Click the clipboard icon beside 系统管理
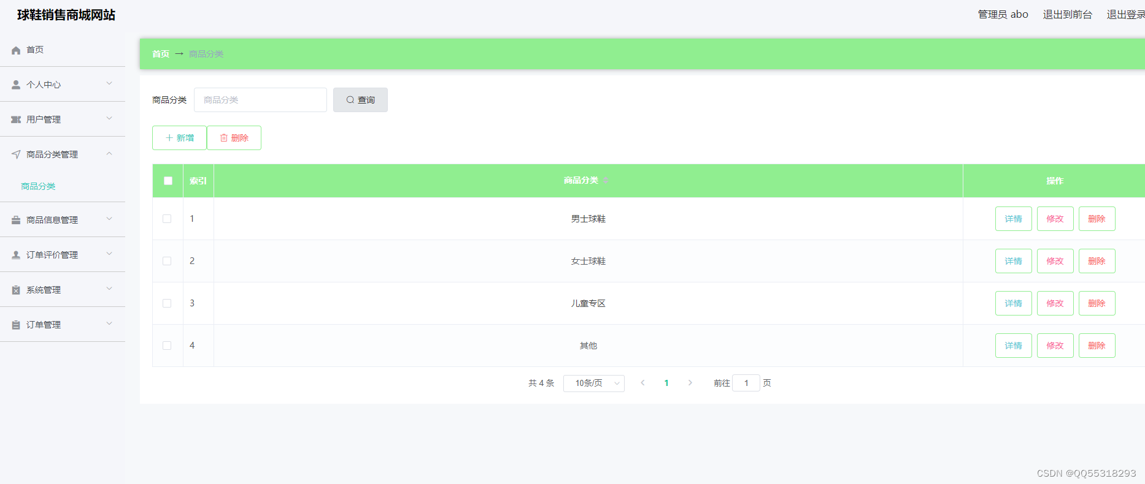This screenshot has height=484, width=1145. click(16, 290)
